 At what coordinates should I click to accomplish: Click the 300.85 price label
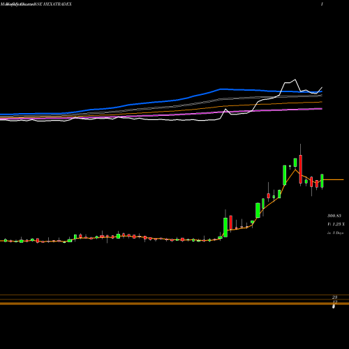pyautogui.click(x=334, y=216)
